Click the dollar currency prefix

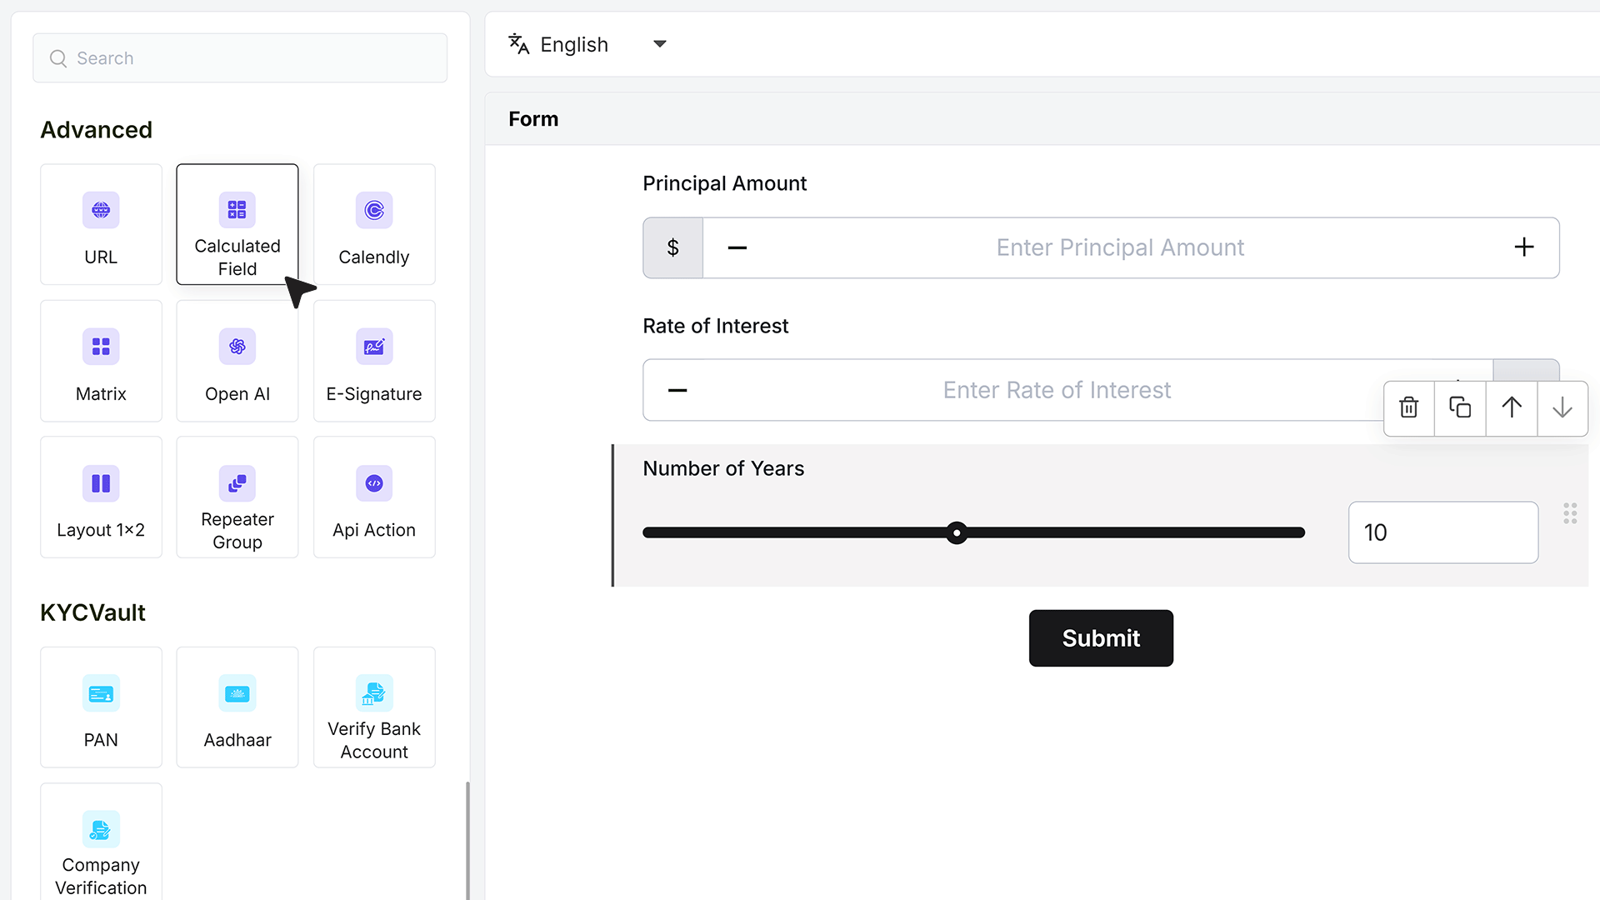(x=673, y=247)
